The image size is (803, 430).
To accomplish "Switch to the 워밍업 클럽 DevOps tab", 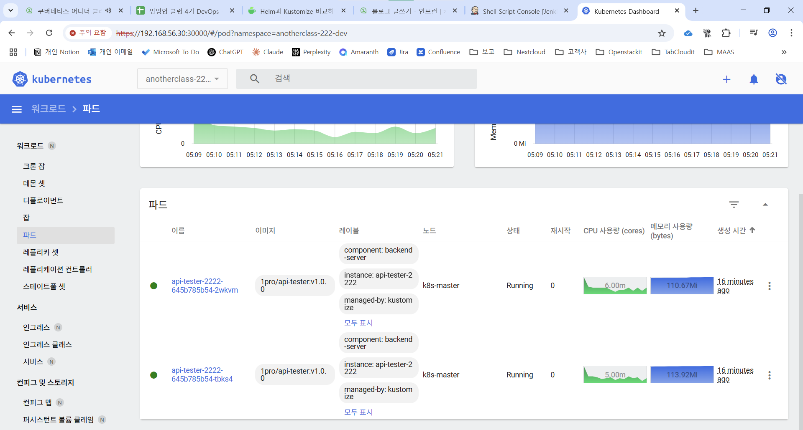I will pos(185,11).
